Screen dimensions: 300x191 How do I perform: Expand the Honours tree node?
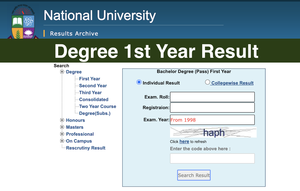(62, 120)
